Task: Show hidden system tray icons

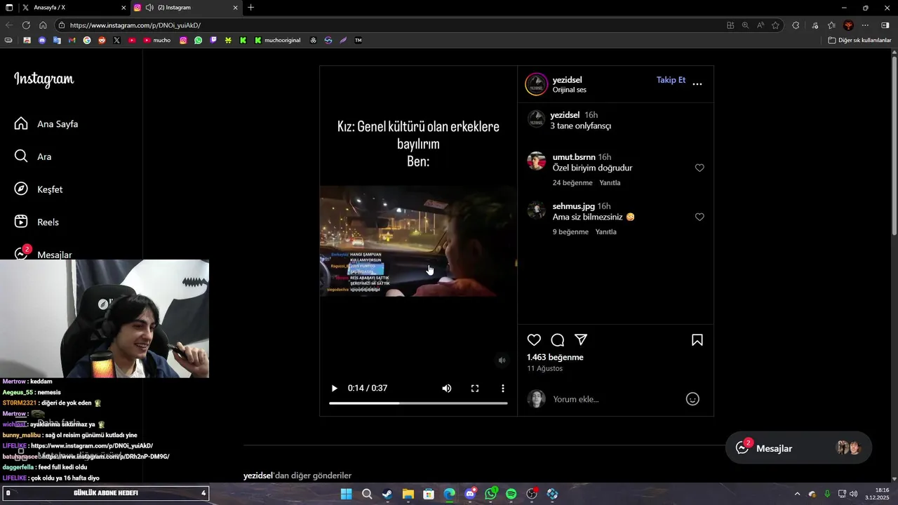Action: tap(797, 494)
